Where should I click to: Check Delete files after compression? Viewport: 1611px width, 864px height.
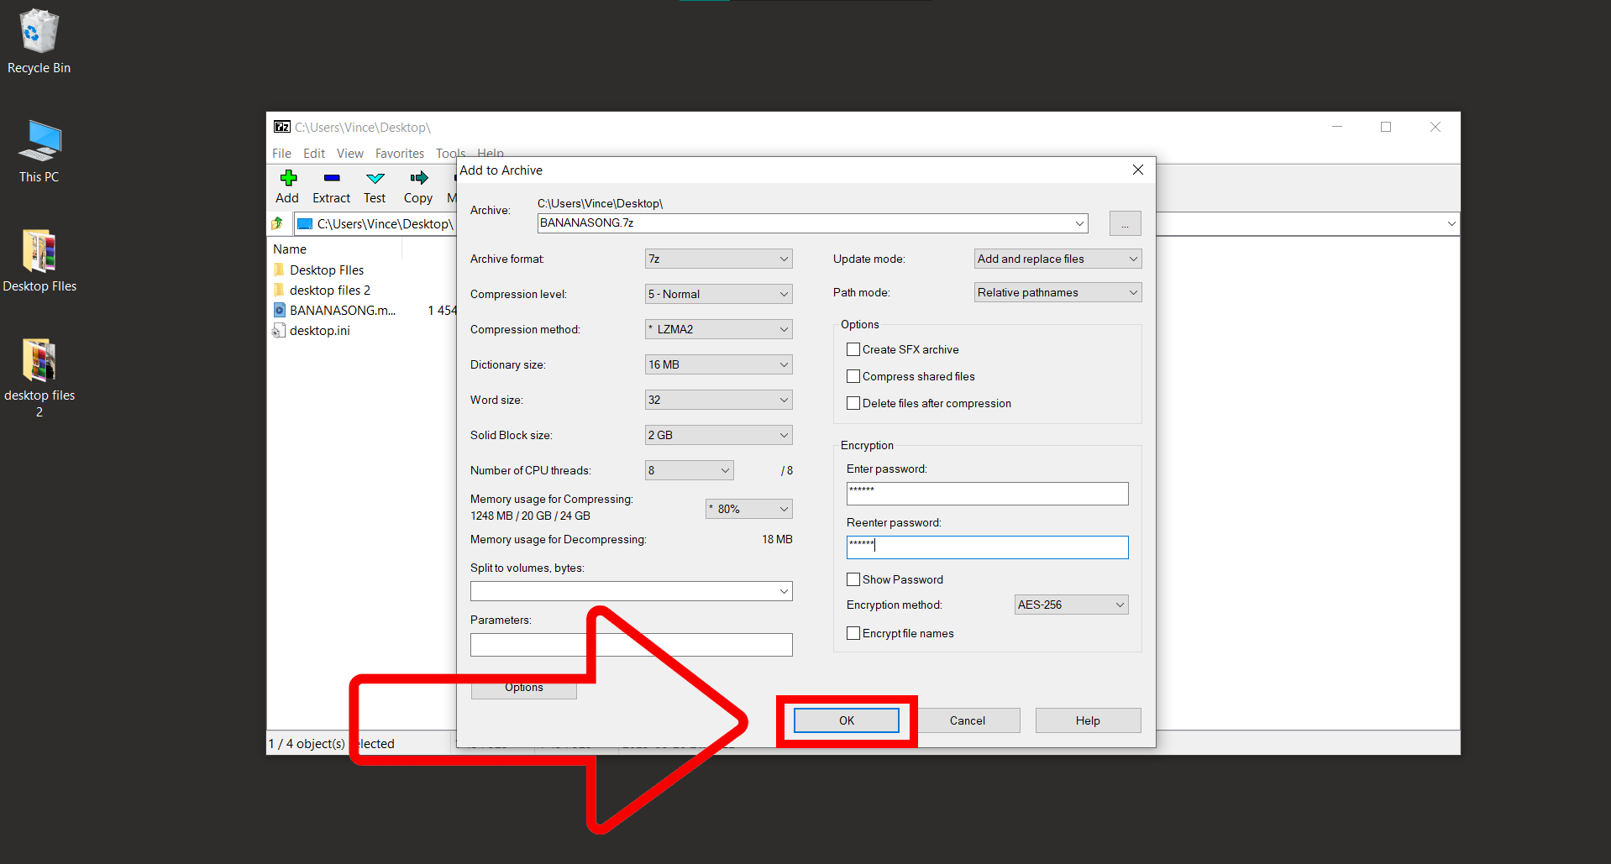(x=853, y=403)
